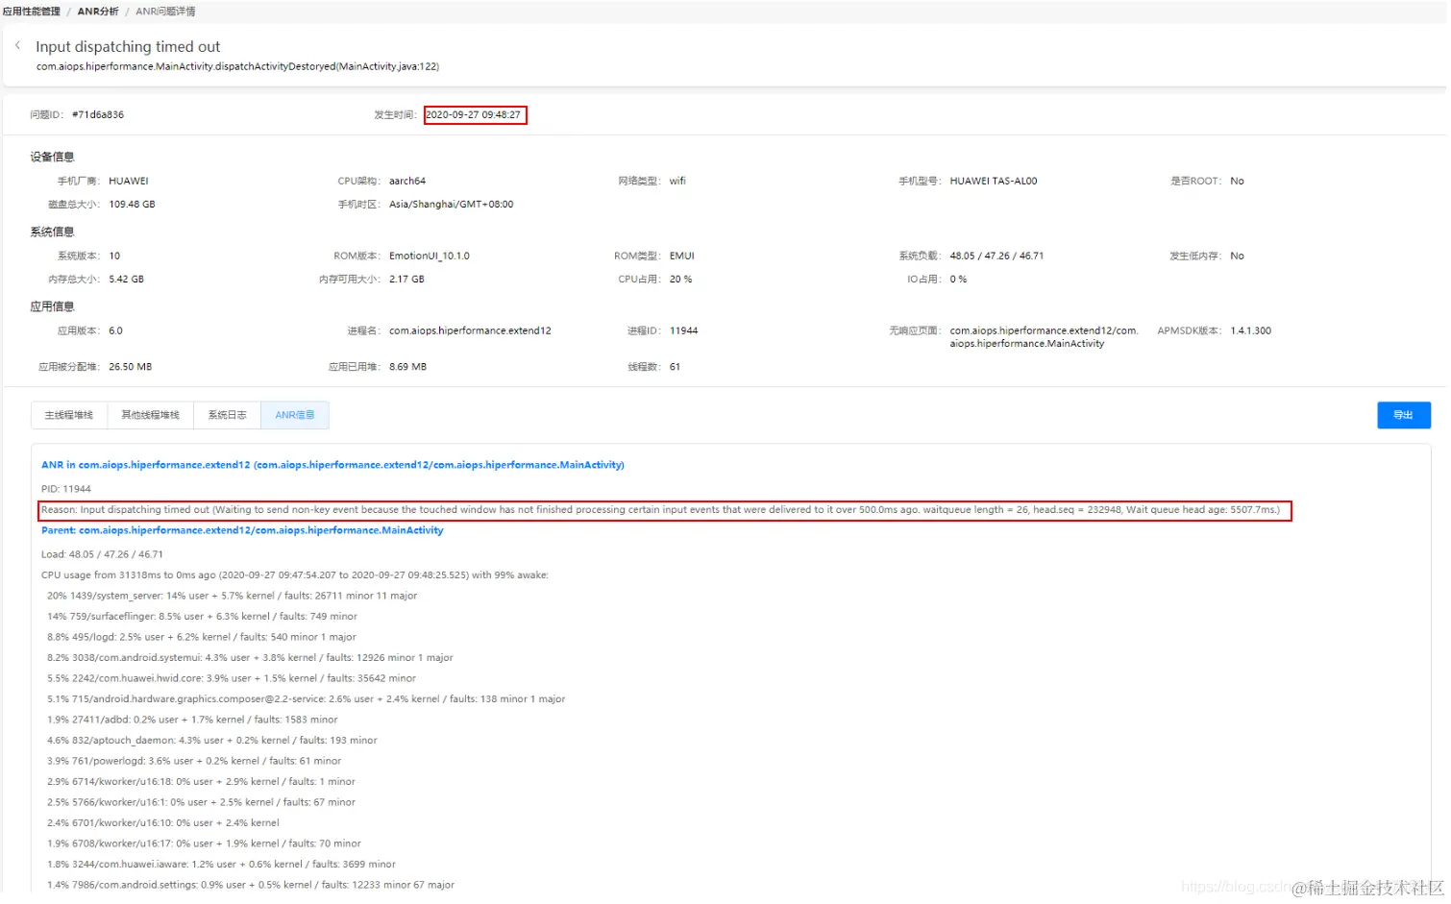
Task: Select phone model HUAWEI TAS-AL00
Action: (994, 181)
